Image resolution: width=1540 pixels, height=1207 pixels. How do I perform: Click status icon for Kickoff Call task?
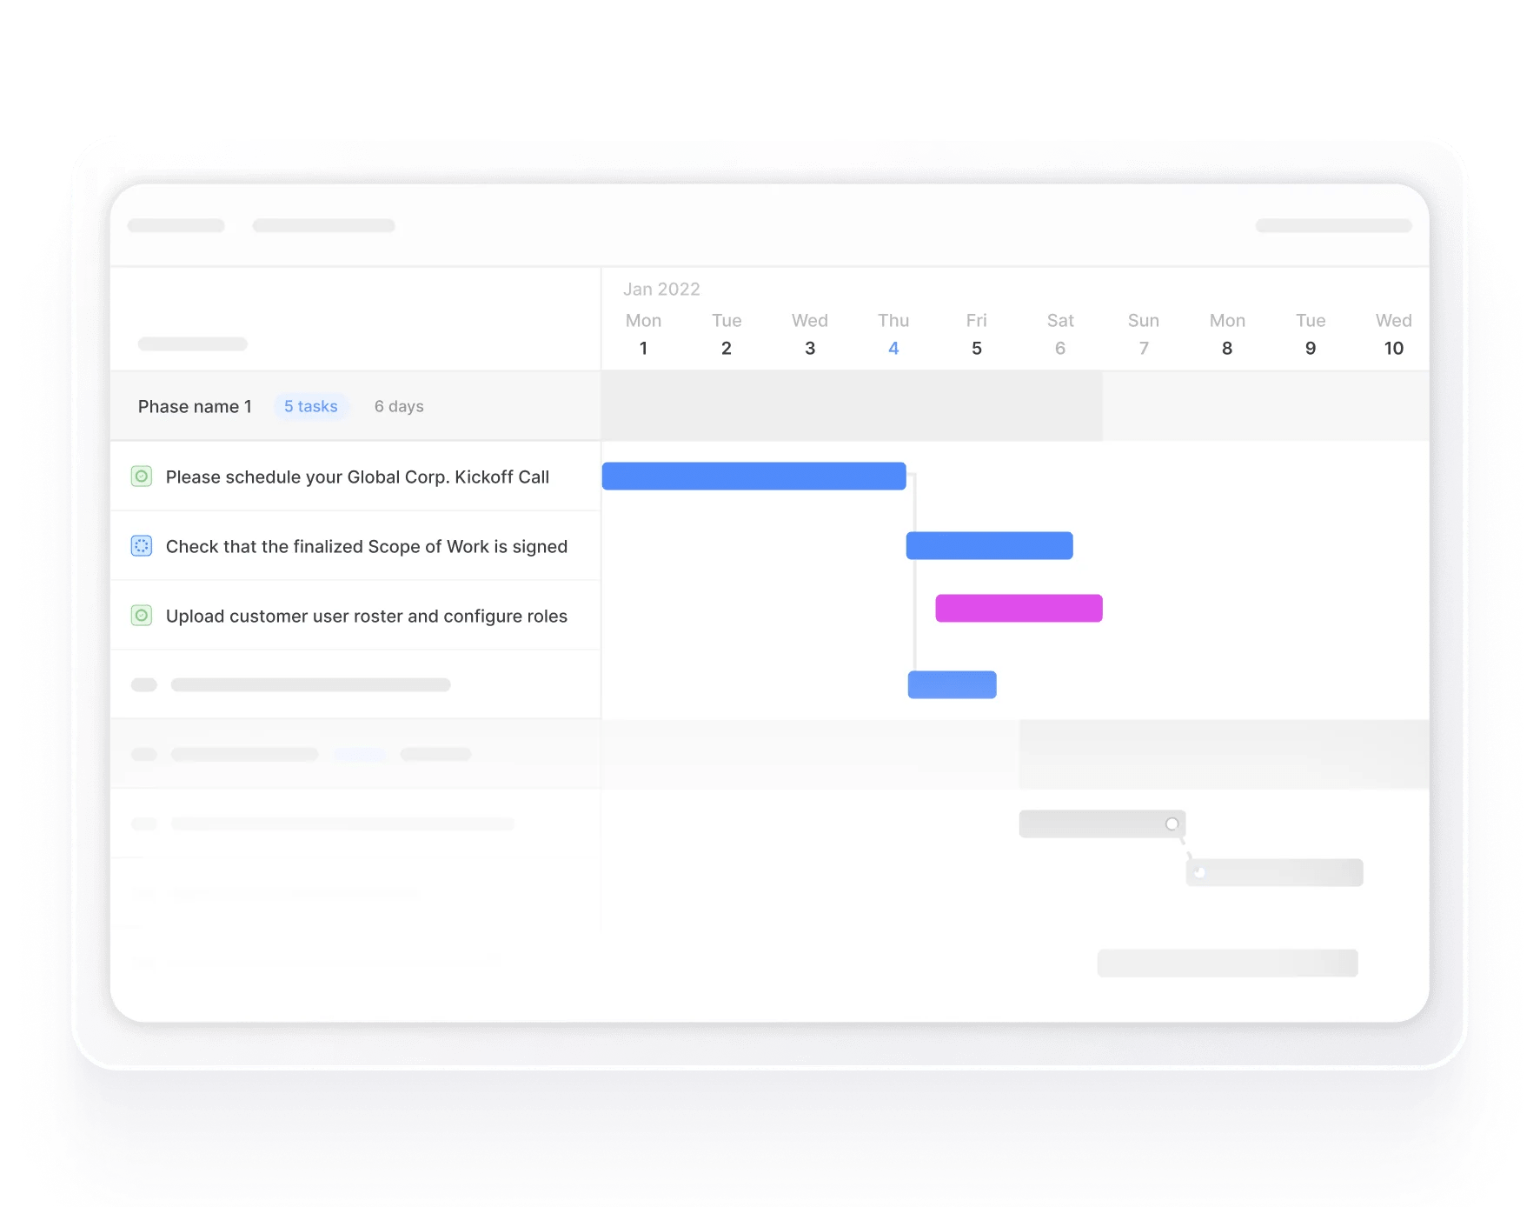click(142, 477)
